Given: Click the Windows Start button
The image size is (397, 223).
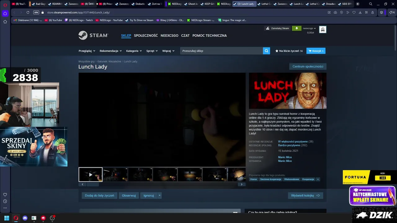Looking at the screenshot, I should (7, 218).
